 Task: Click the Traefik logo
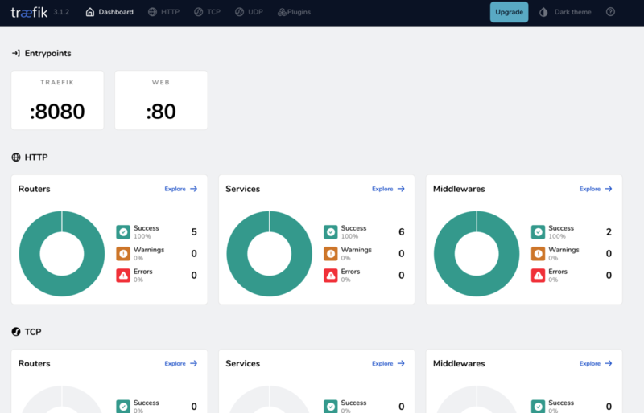click(x=29, y=12)
